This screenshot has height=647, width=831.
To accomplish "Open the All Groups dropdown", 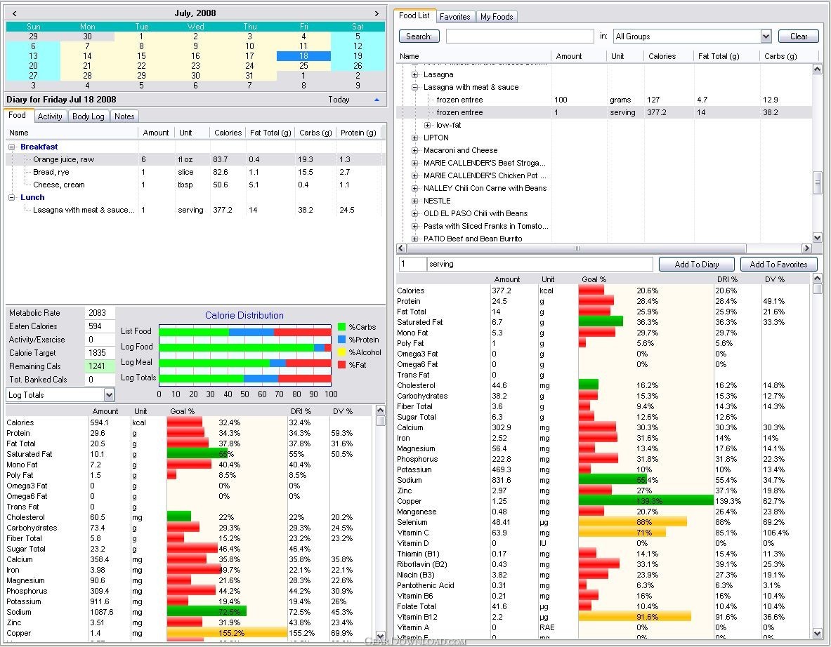I will pyautogui.click(x=765, y=36).
